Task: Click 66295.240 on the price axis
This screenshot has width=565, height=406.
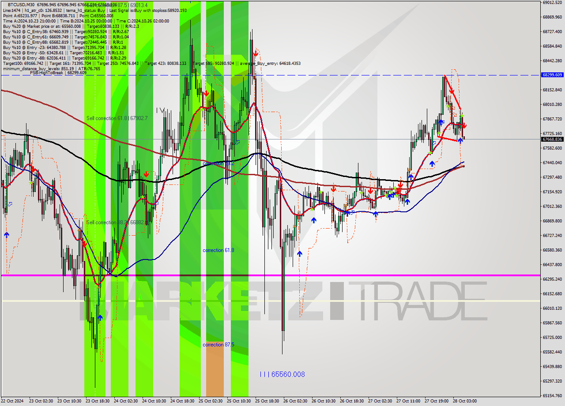Action: pos(552,279)
